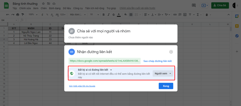Open the font size dropdown

pos(93,15)
